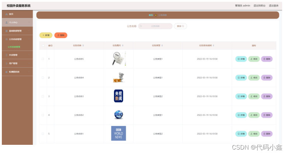The height and width of the screenshot is (154, 288).
Task: Open 详情 for 公告名称2 row
Action: coord(241,115)
